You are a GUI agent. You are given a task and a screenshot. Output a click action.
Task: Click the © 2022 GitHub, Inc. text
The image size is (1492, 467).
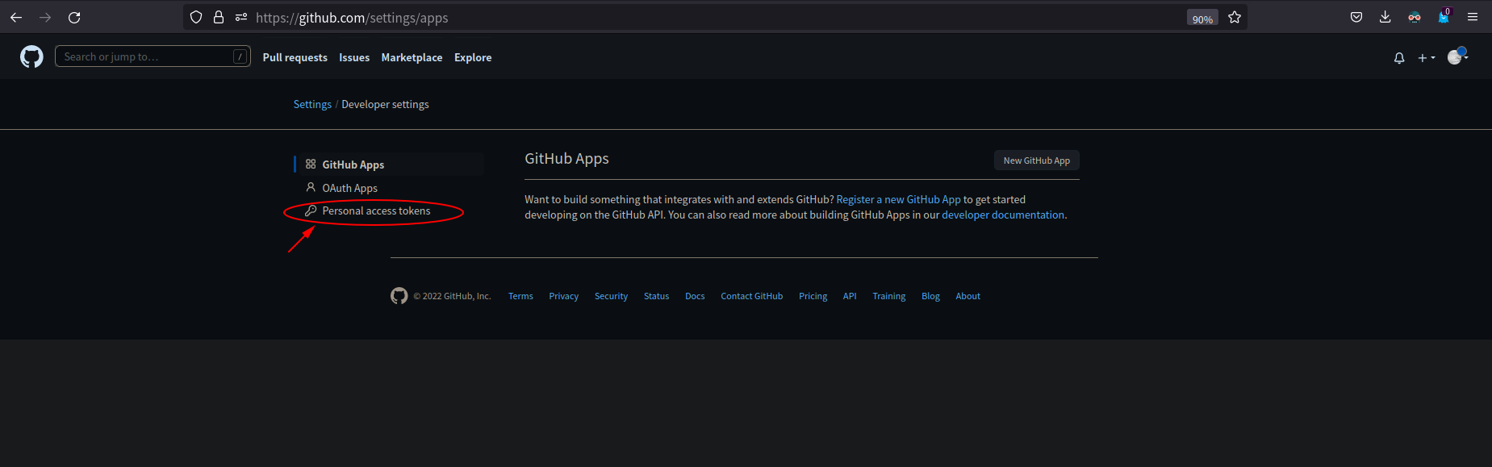452,296
